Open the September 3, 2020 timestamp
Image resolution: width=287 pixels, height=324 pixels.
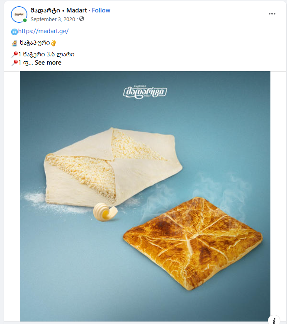53,19
